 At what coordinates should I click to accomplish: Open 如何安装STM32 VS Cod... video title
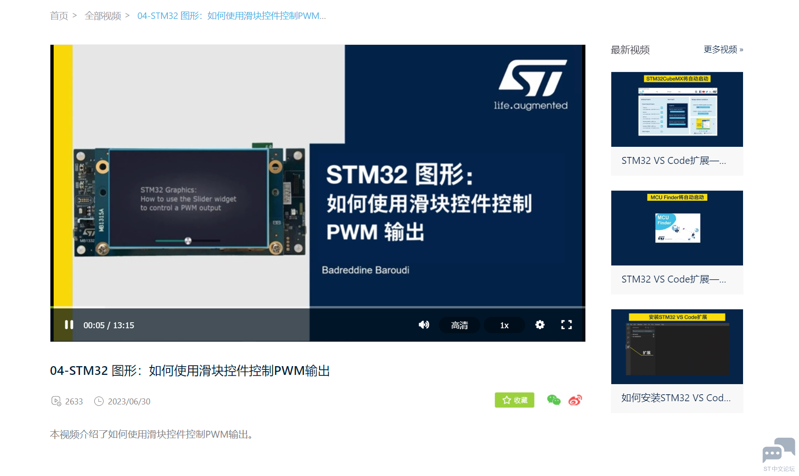click(x=676, y=398)
